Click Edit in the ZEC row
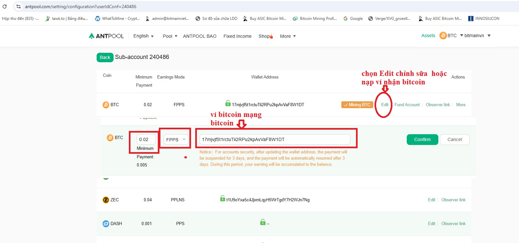The image size is (519, 243). click(431, 200)
